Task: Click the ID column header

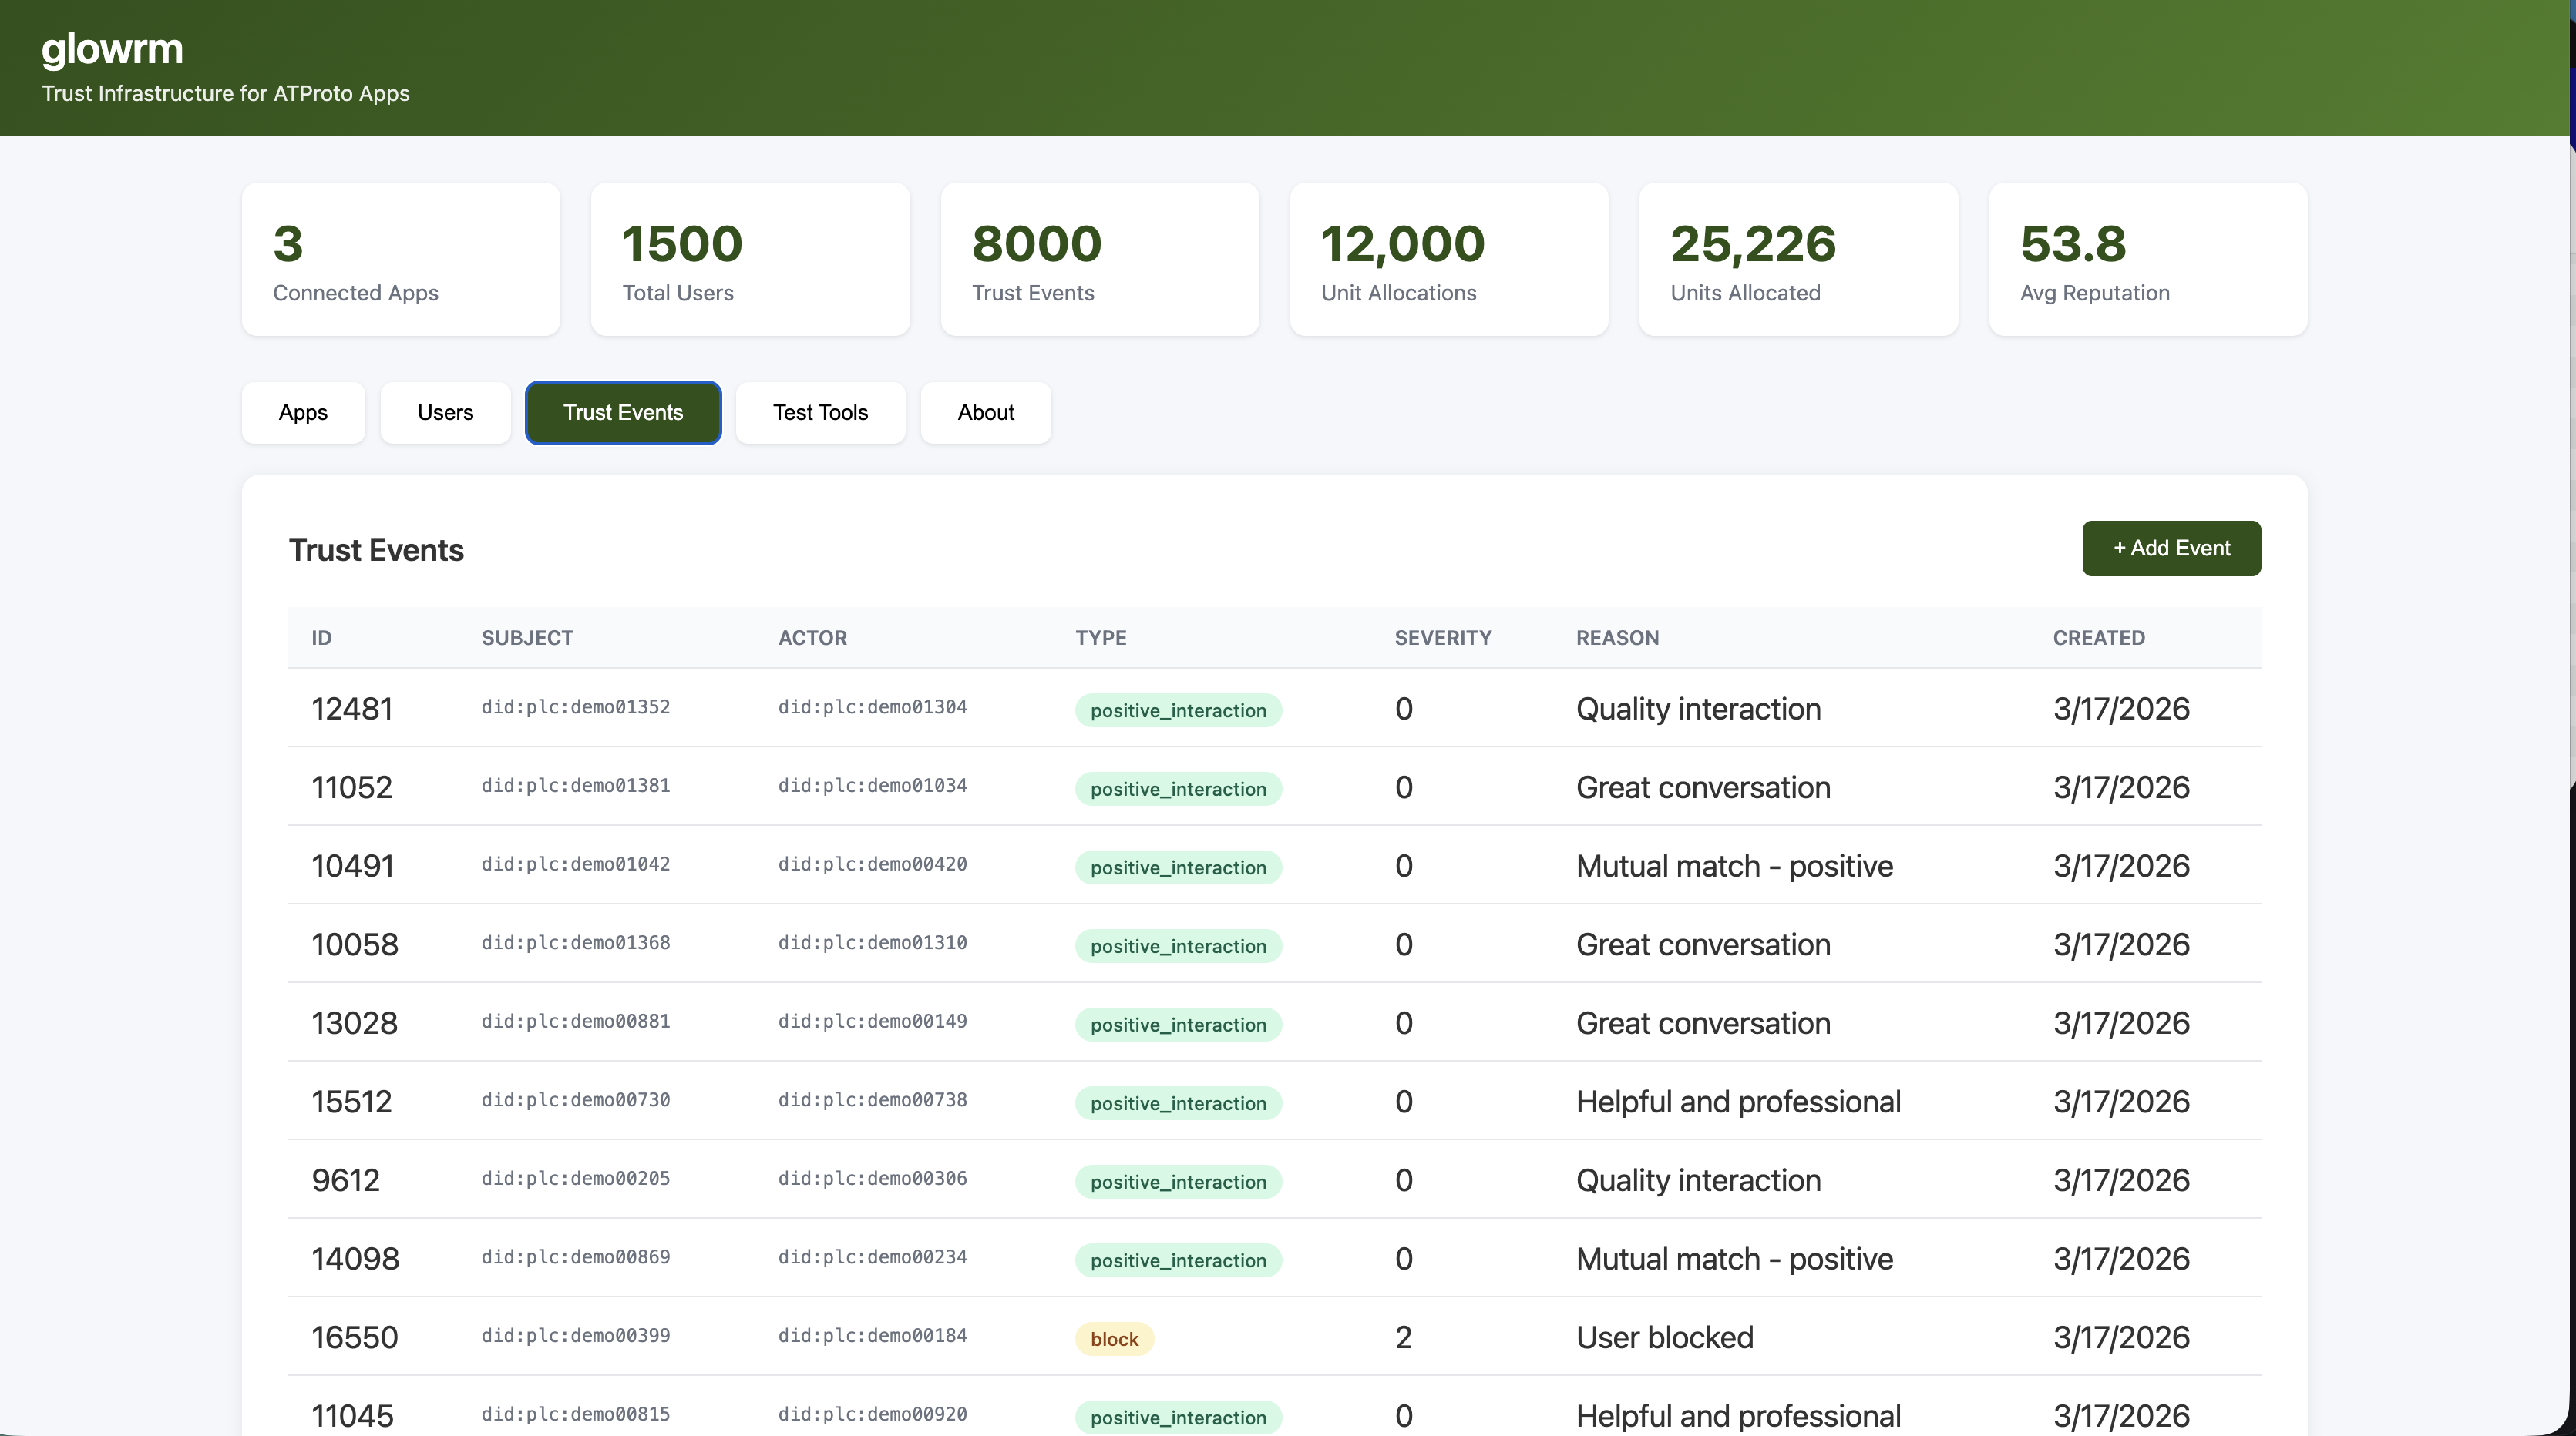Action: [x=321, y=638]
